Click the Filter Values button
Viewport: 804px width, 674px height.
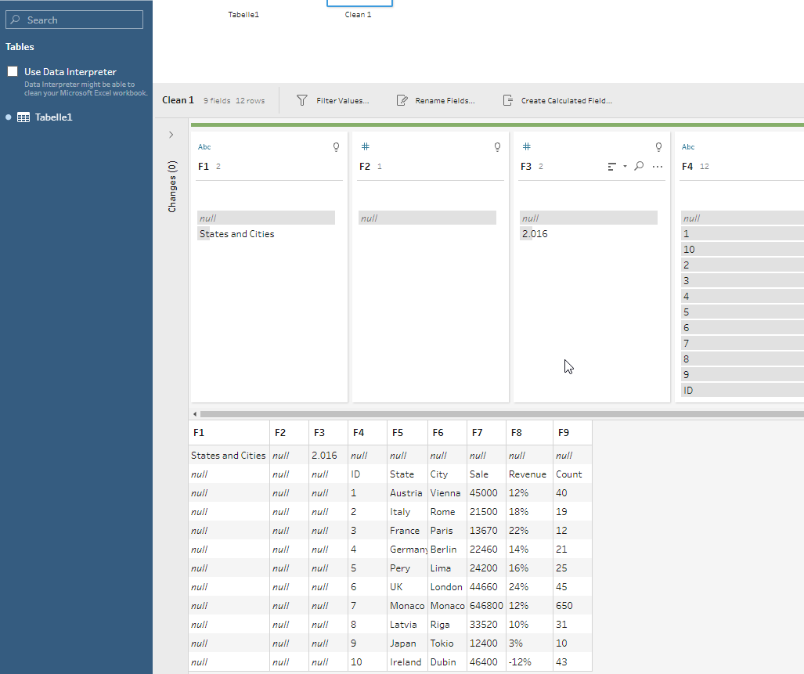[333, 101]
